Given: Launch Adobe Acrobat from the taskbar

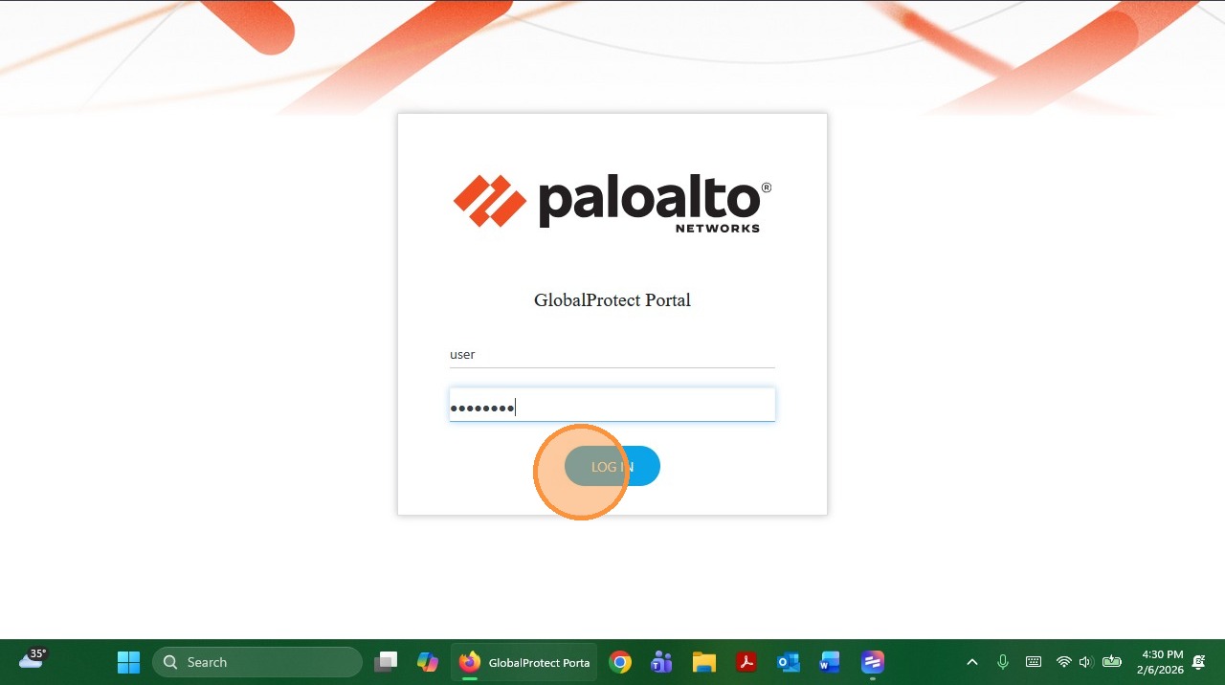Looking at the screenshot, I should [x=746, y=662].
